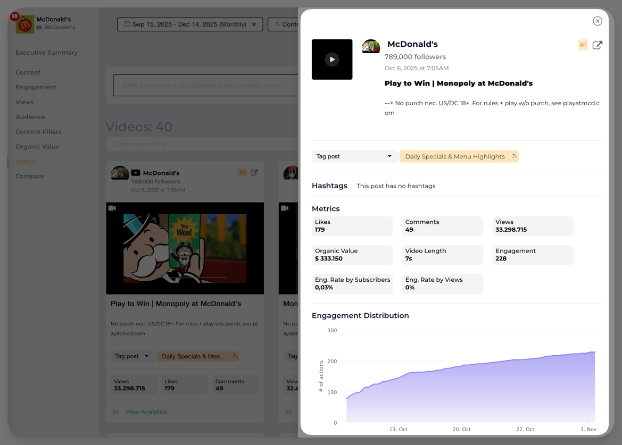The image size is (622, 445).
Task: Click the keyword search posts field
Action: pos(205,85)
